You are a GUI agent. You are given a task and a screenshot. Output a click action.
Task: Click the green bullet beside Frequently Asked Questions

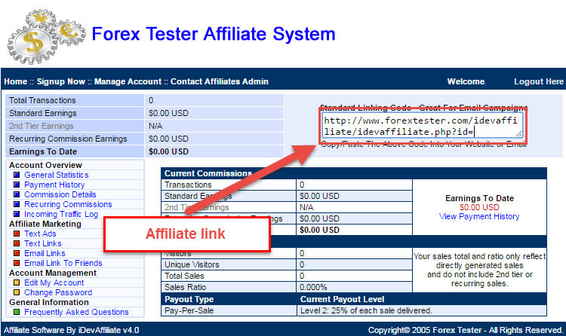pyautogui.click(x=17, y=312)
